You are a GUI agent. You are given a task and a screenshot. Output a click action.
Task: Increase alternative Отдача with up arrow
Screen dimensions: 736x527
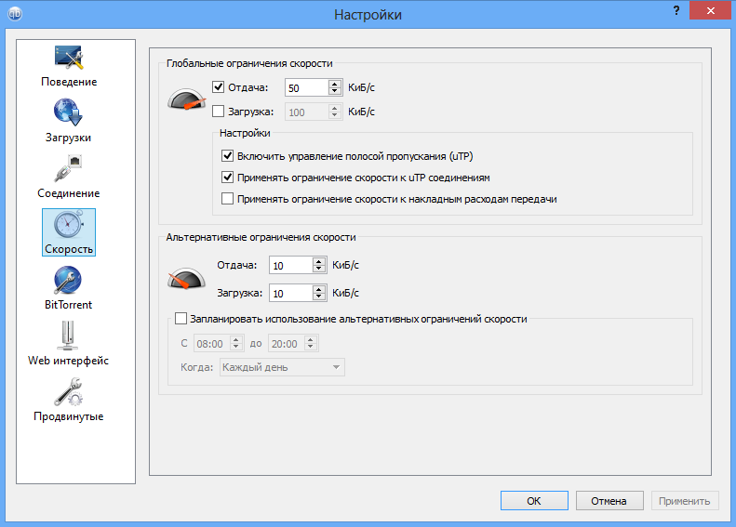319,261
